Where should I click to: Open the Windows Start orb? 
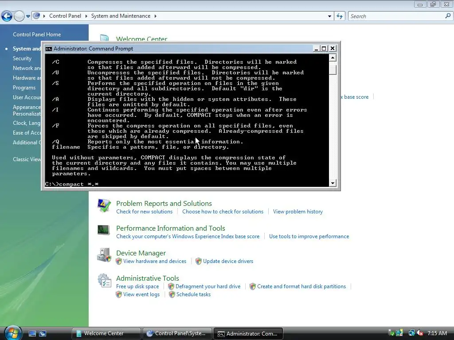[13, 333]
